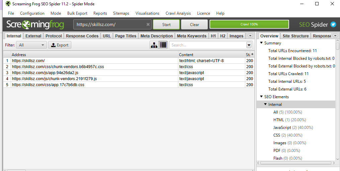
Task: Open the Help menu
Action: click(220, 13)
